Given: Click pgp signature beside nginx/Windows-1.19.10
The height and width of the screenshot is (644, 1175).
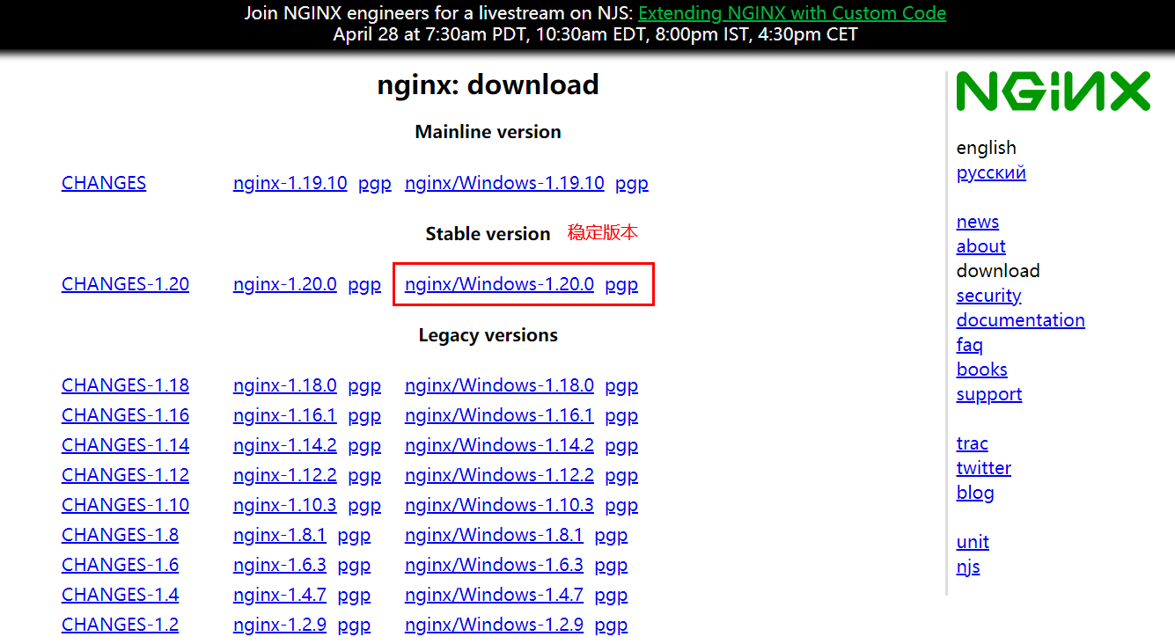Looking at the screenshot, I should click(632, 183).
